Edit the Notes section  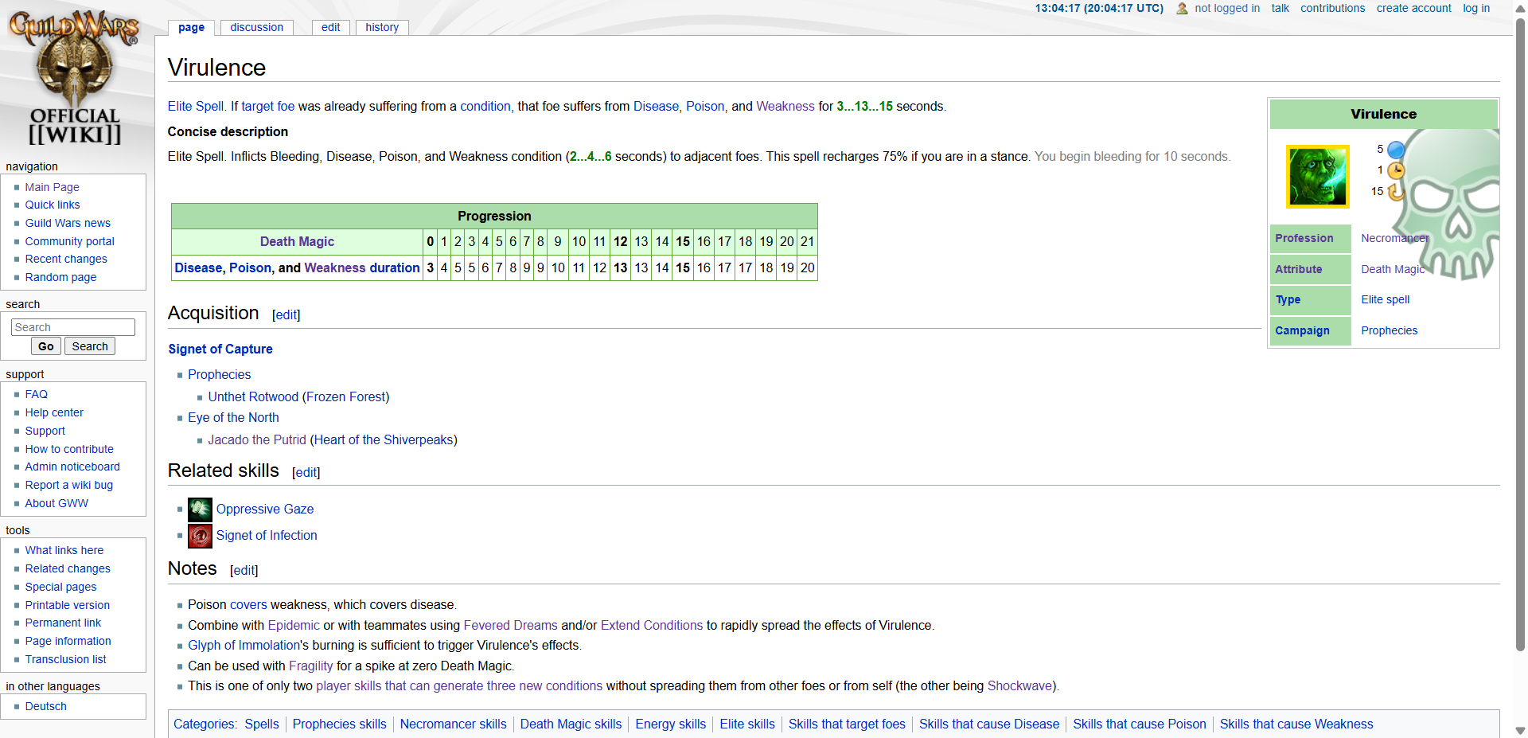coord(244,570)
